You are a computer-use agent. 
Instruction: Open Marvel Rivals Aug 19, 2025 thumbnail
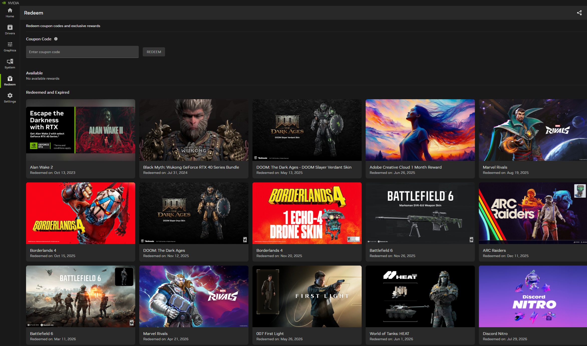click(533, 130)
